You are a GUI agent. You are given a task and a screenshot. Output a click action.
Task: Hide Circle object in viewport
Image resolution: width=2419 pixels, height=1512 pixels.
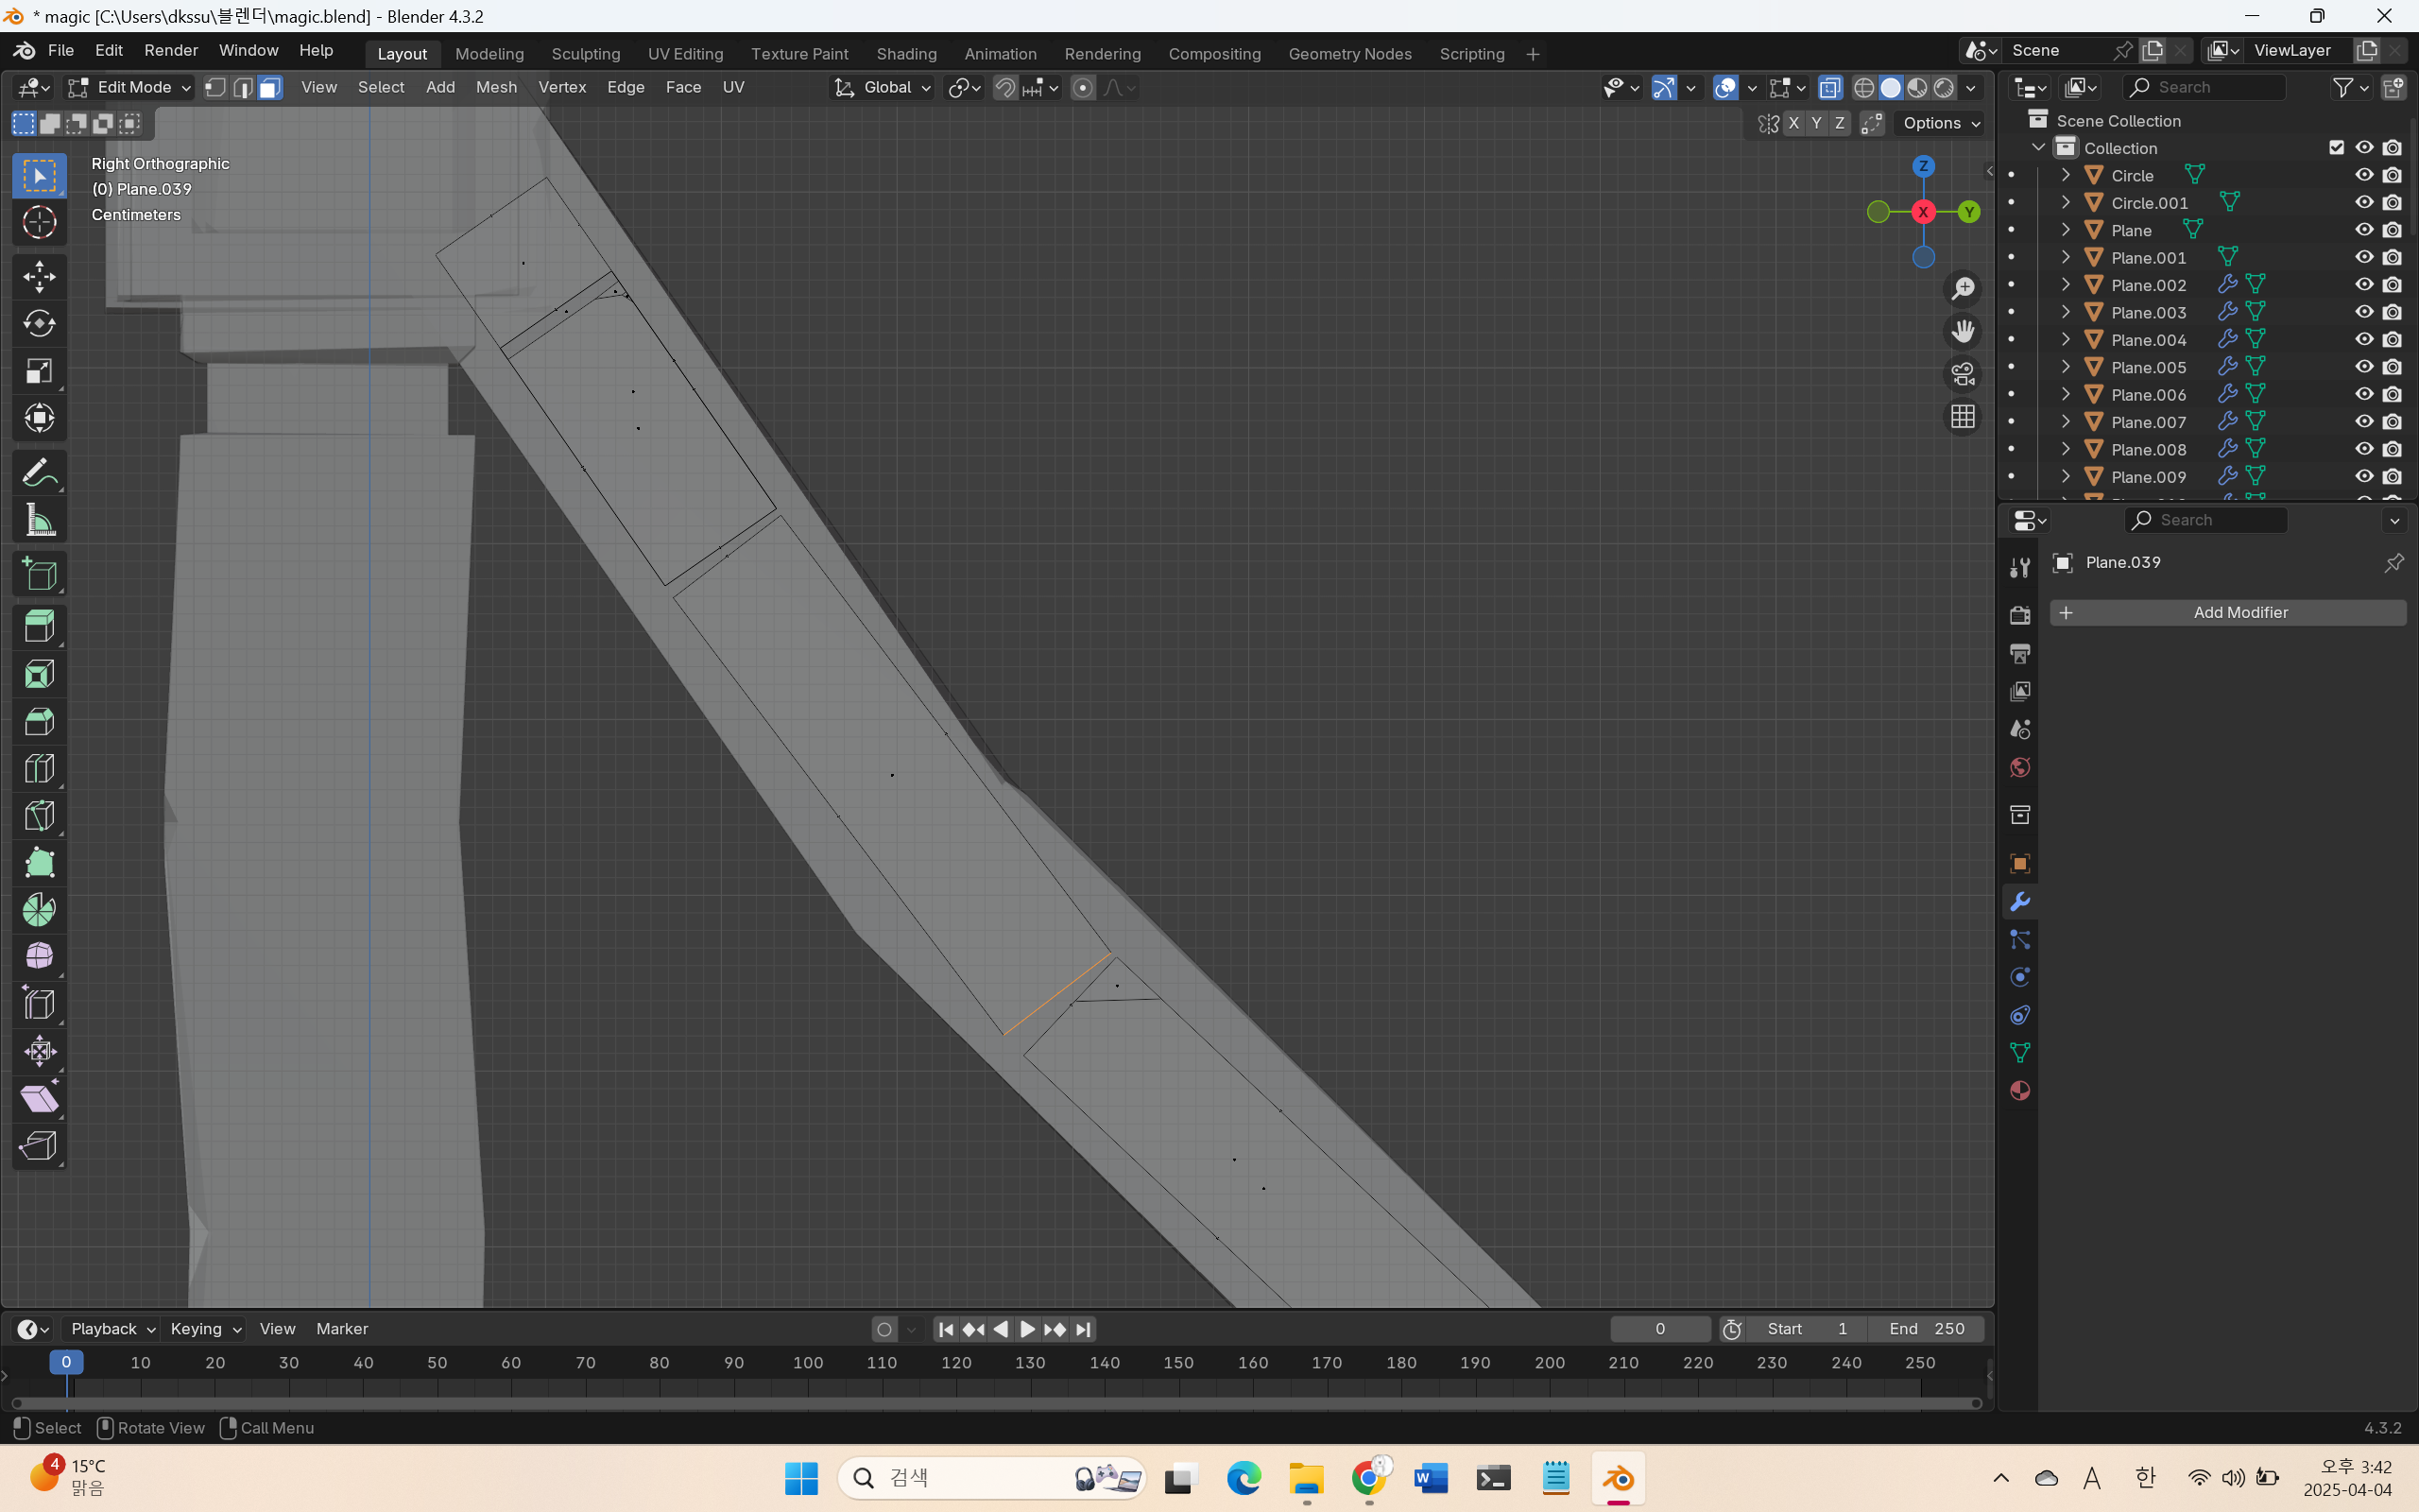pos(2364,175)
